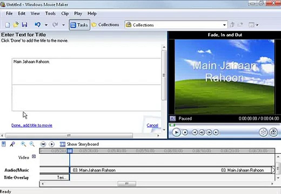Viewport: 281px width, 194px height.
Task: Click 'Done, add title to movie' link
Action: tap(32, 125)
